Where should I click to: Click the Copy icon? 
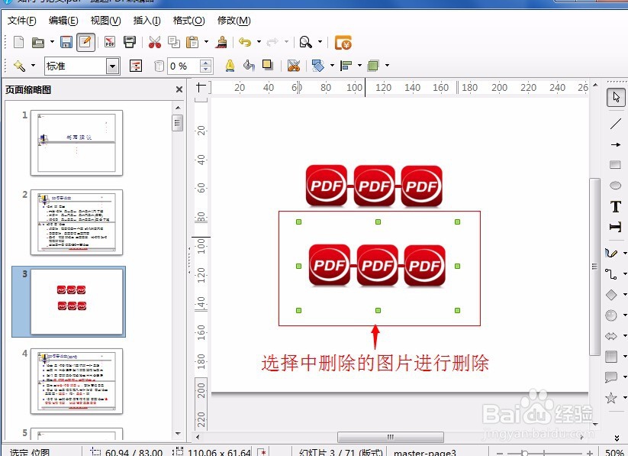coord(174,42)
